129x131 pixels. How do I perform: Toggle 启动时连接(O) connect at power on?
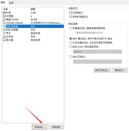pos(70,17)
